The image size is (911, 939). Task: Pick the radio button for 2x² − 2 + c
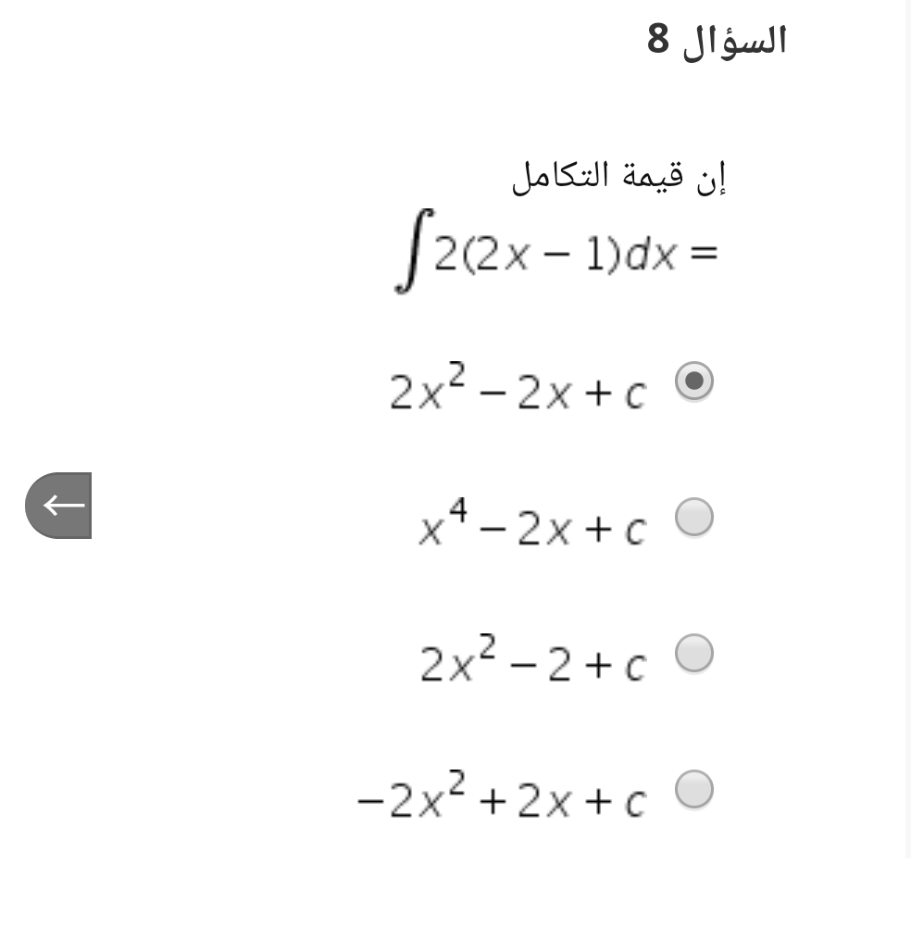[693, 654]
